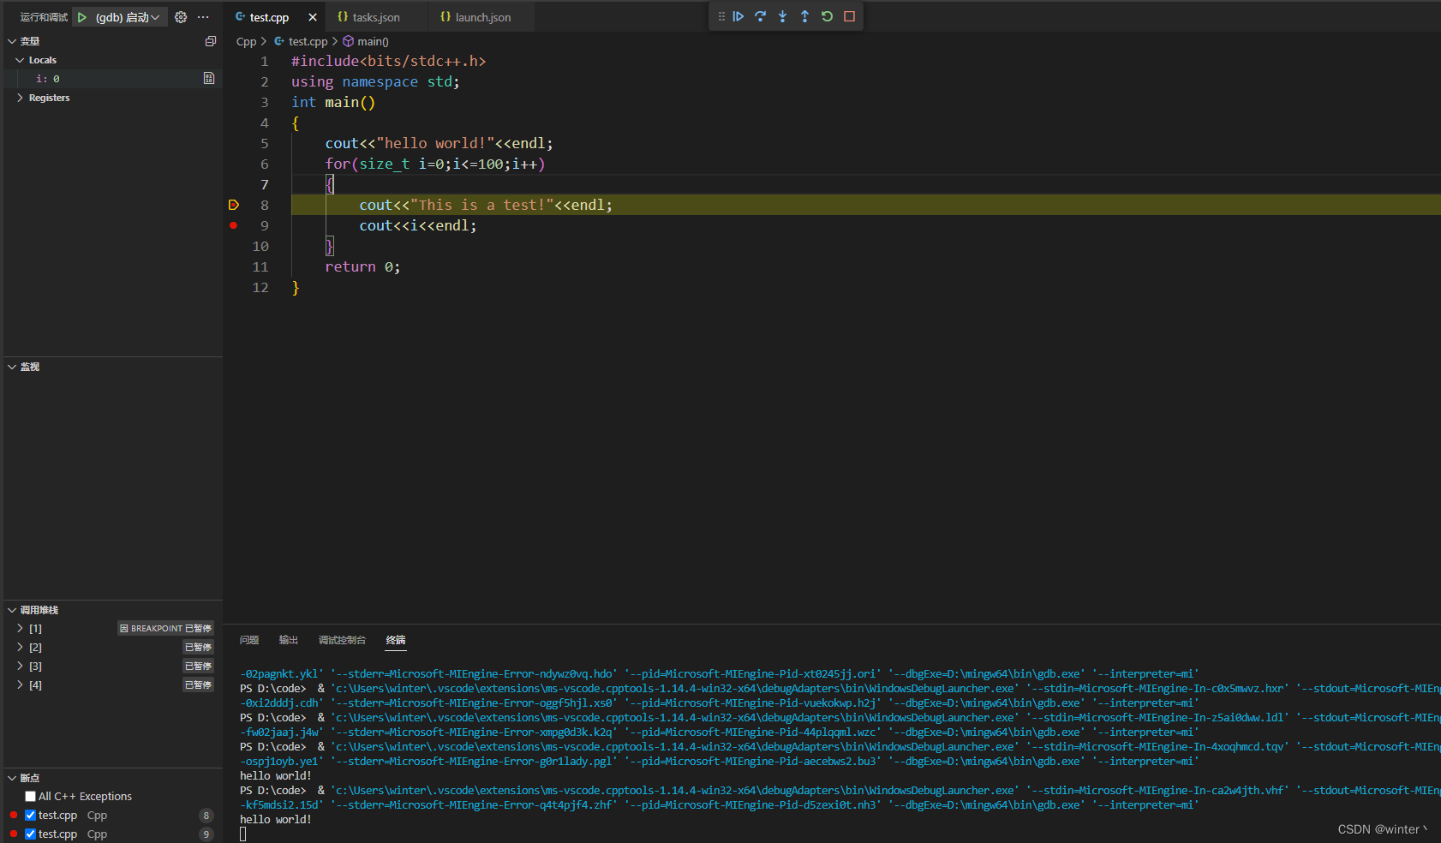Select the 终端 terminal tab
The height and width of the screenshot is (843, 1441).
[396, 640]
